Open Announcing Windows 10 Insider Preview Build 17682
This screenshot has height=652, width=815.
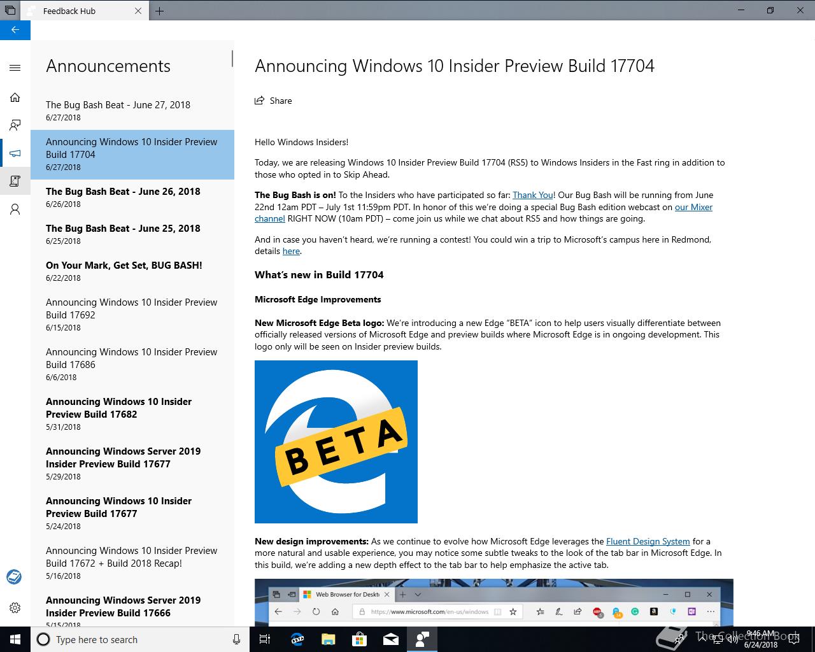click(132, 414)
